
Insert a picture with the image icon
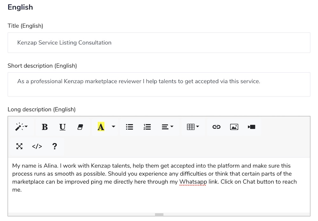tap(234, 127)
